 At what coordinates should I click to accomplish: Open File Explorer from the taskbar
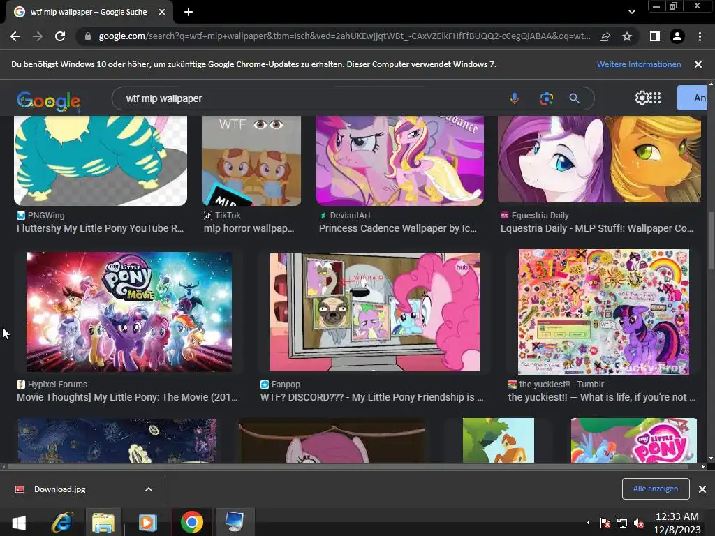103,522
